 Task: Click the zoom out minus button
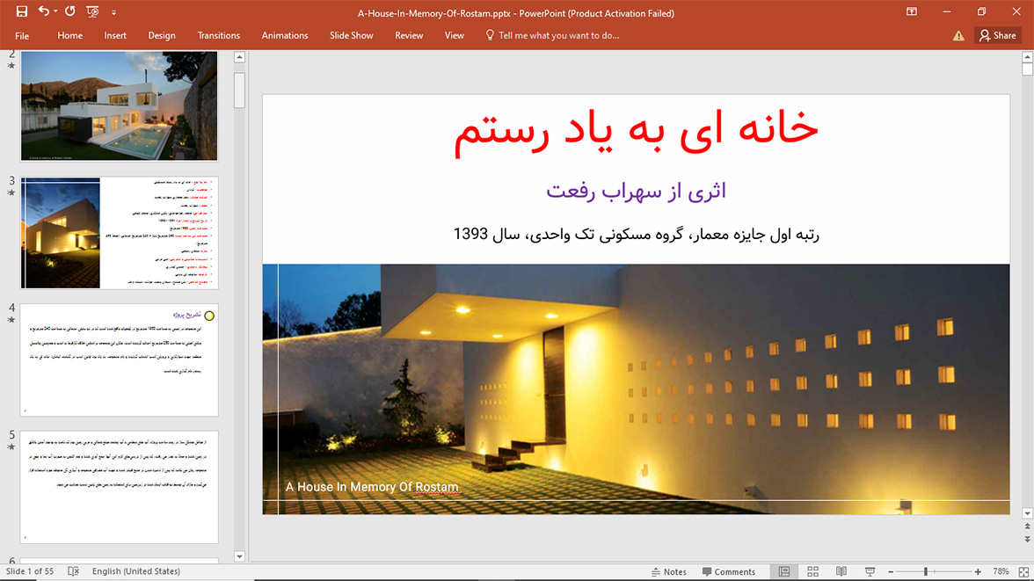891,571
